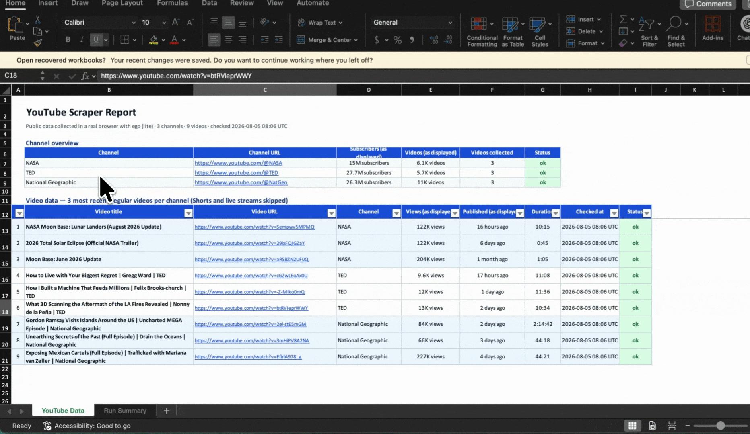Open the NatGeo channel URL link
This screenshot has height=434, width=750.
point(241,182)
